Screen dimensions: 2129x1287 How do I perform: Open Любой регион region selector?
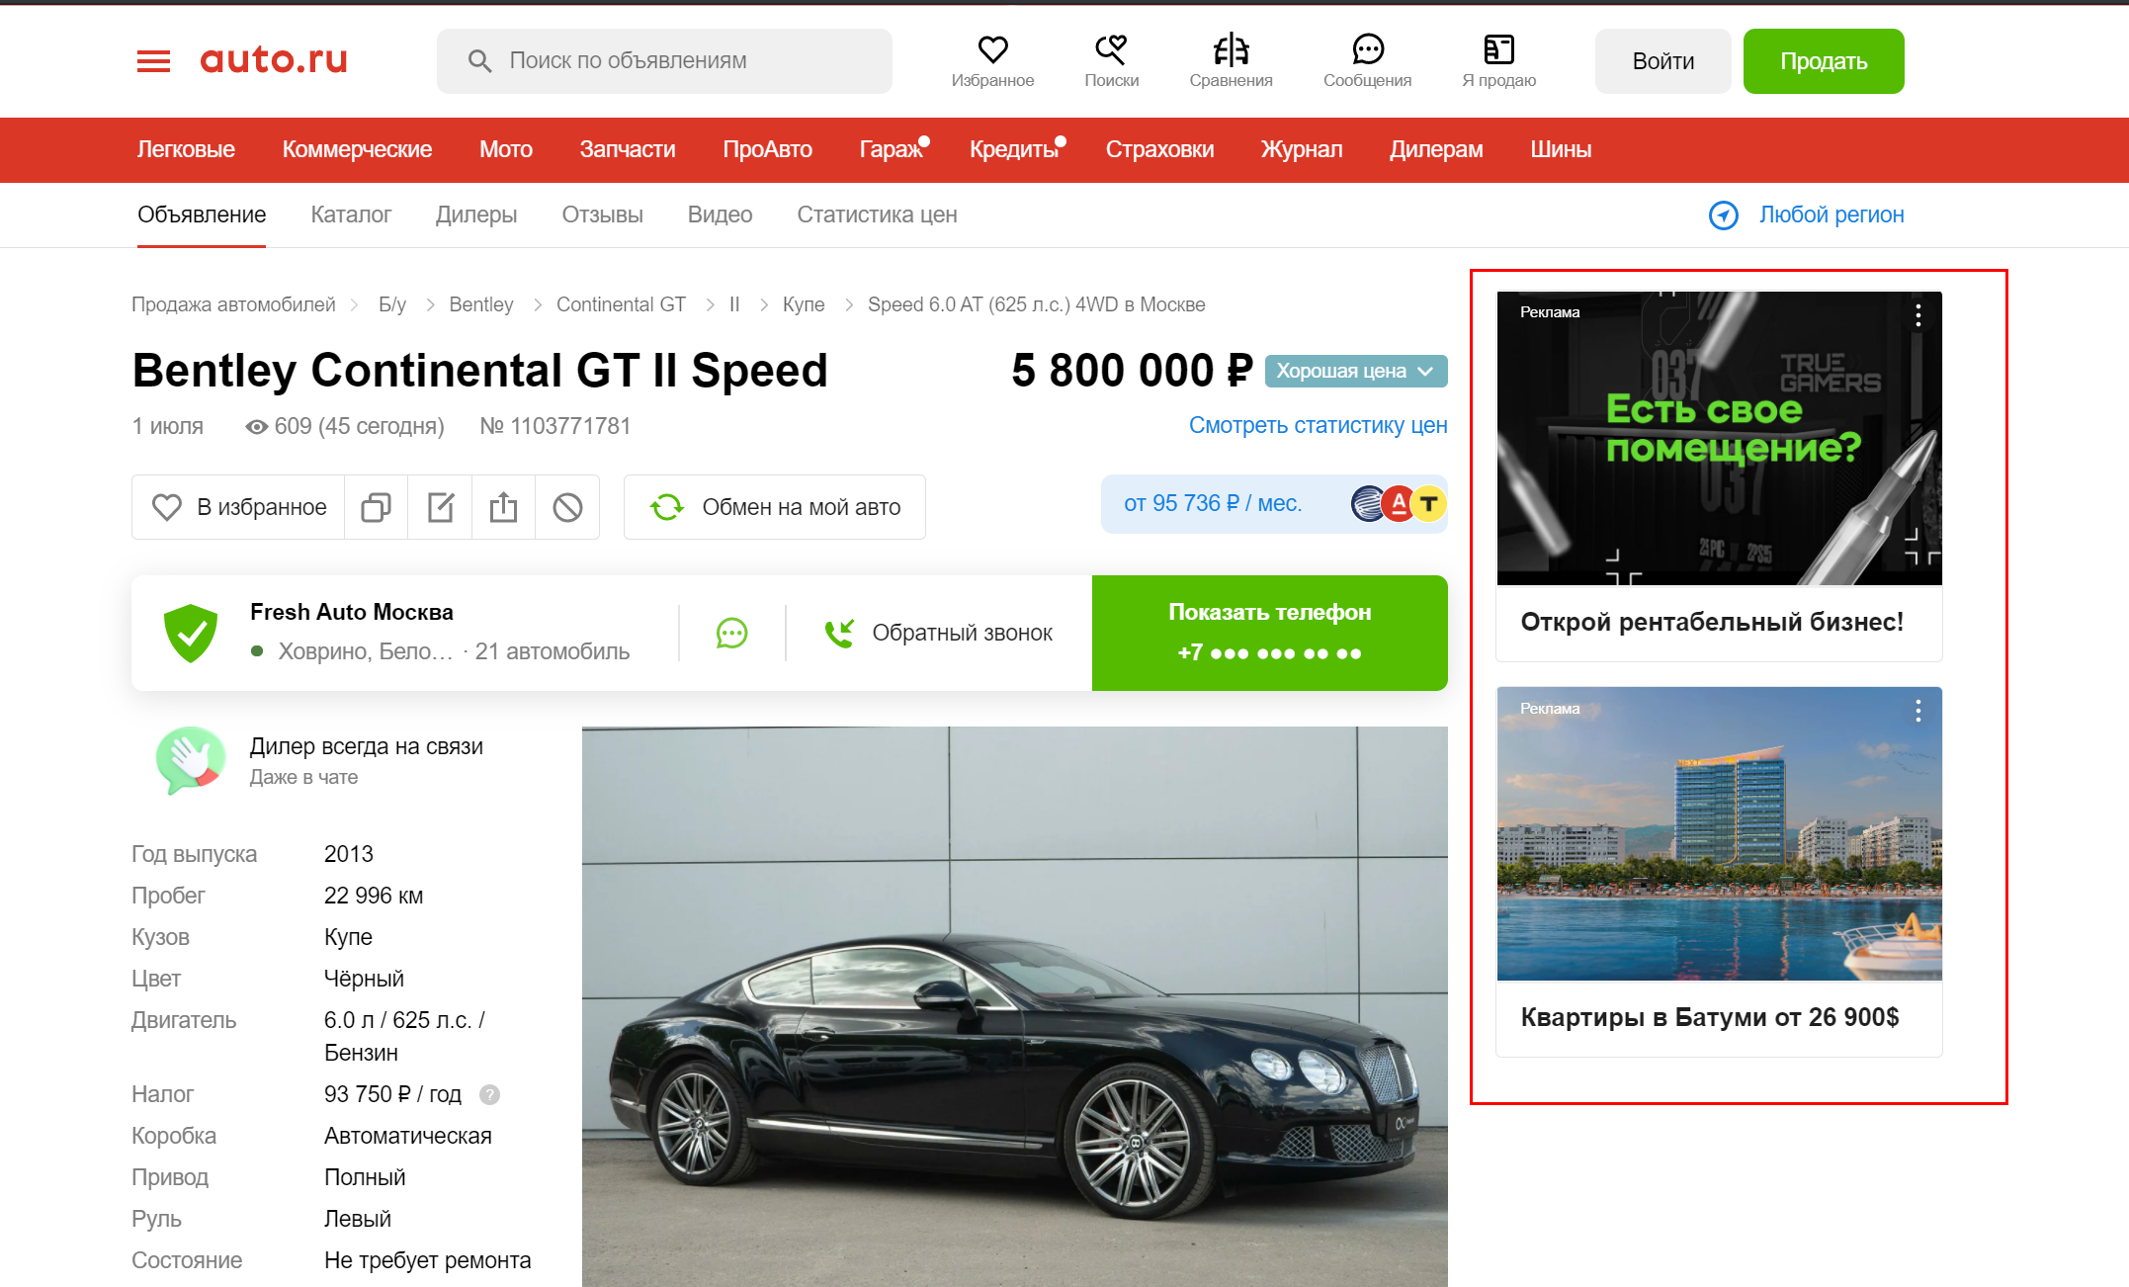(x=1807, y=214)
